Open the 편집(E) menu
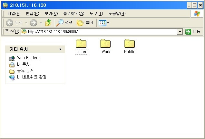 click(x=33, y=13)
